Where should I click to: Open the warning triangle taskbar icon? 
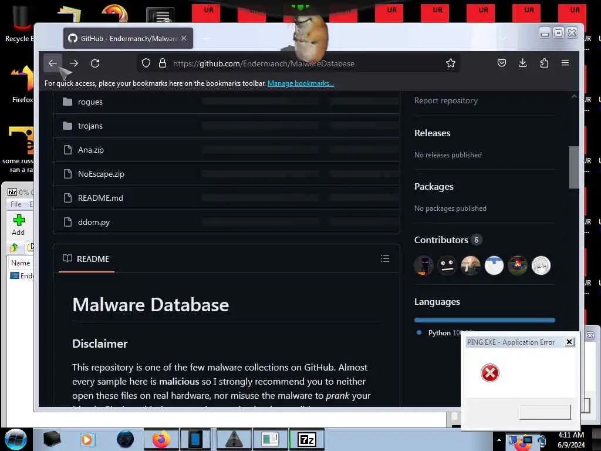234,439
